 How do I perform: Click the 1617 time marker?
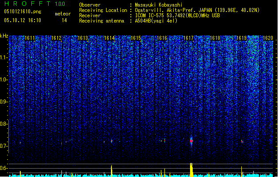188,38
